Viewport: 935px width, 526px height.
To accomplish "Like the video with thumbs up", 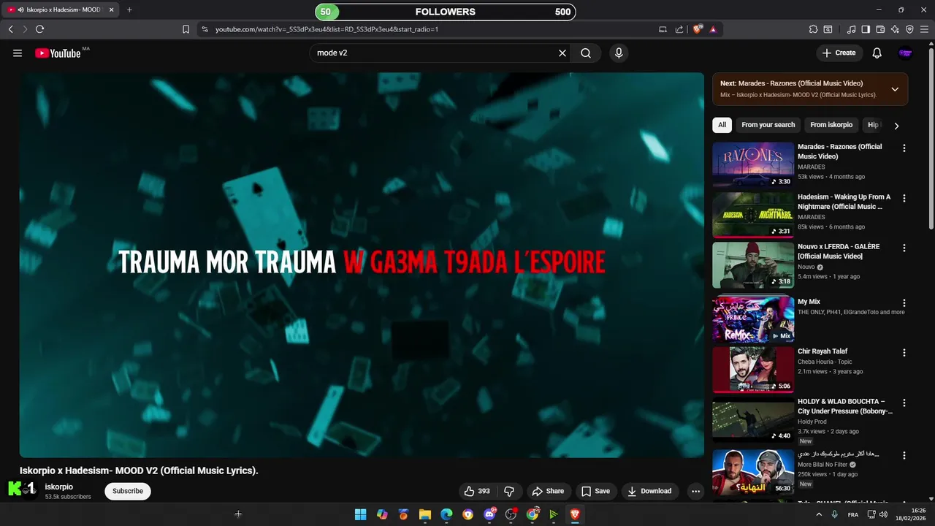I will pyautogui.click(x=477, y=491).
